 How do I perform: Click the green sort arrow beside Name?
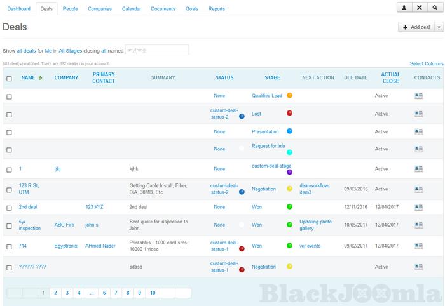click(x=41, y=78)
